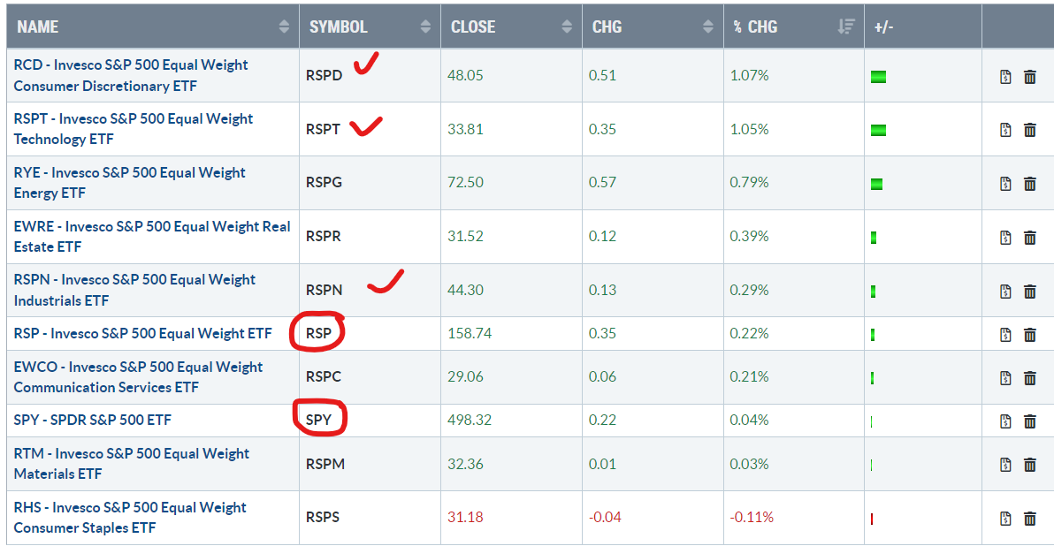Open chart icon for the RSPT row

[1005, 130]
